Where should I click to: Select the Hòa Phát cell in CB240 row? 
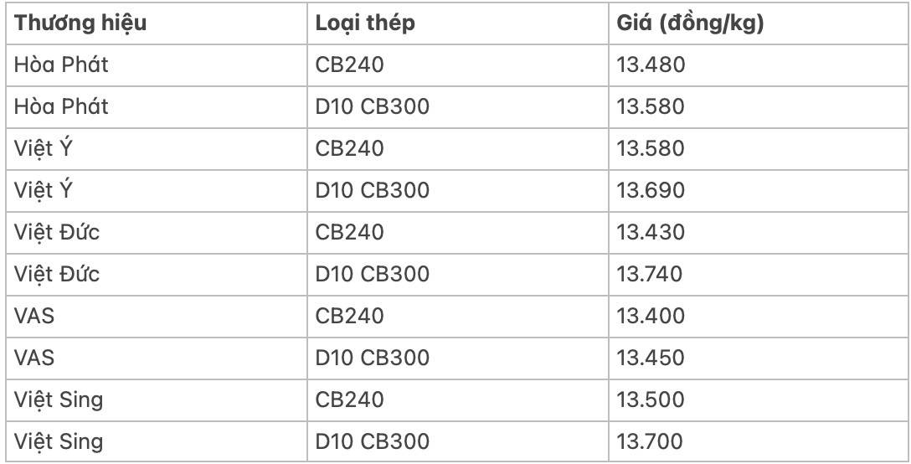point(57,65)
